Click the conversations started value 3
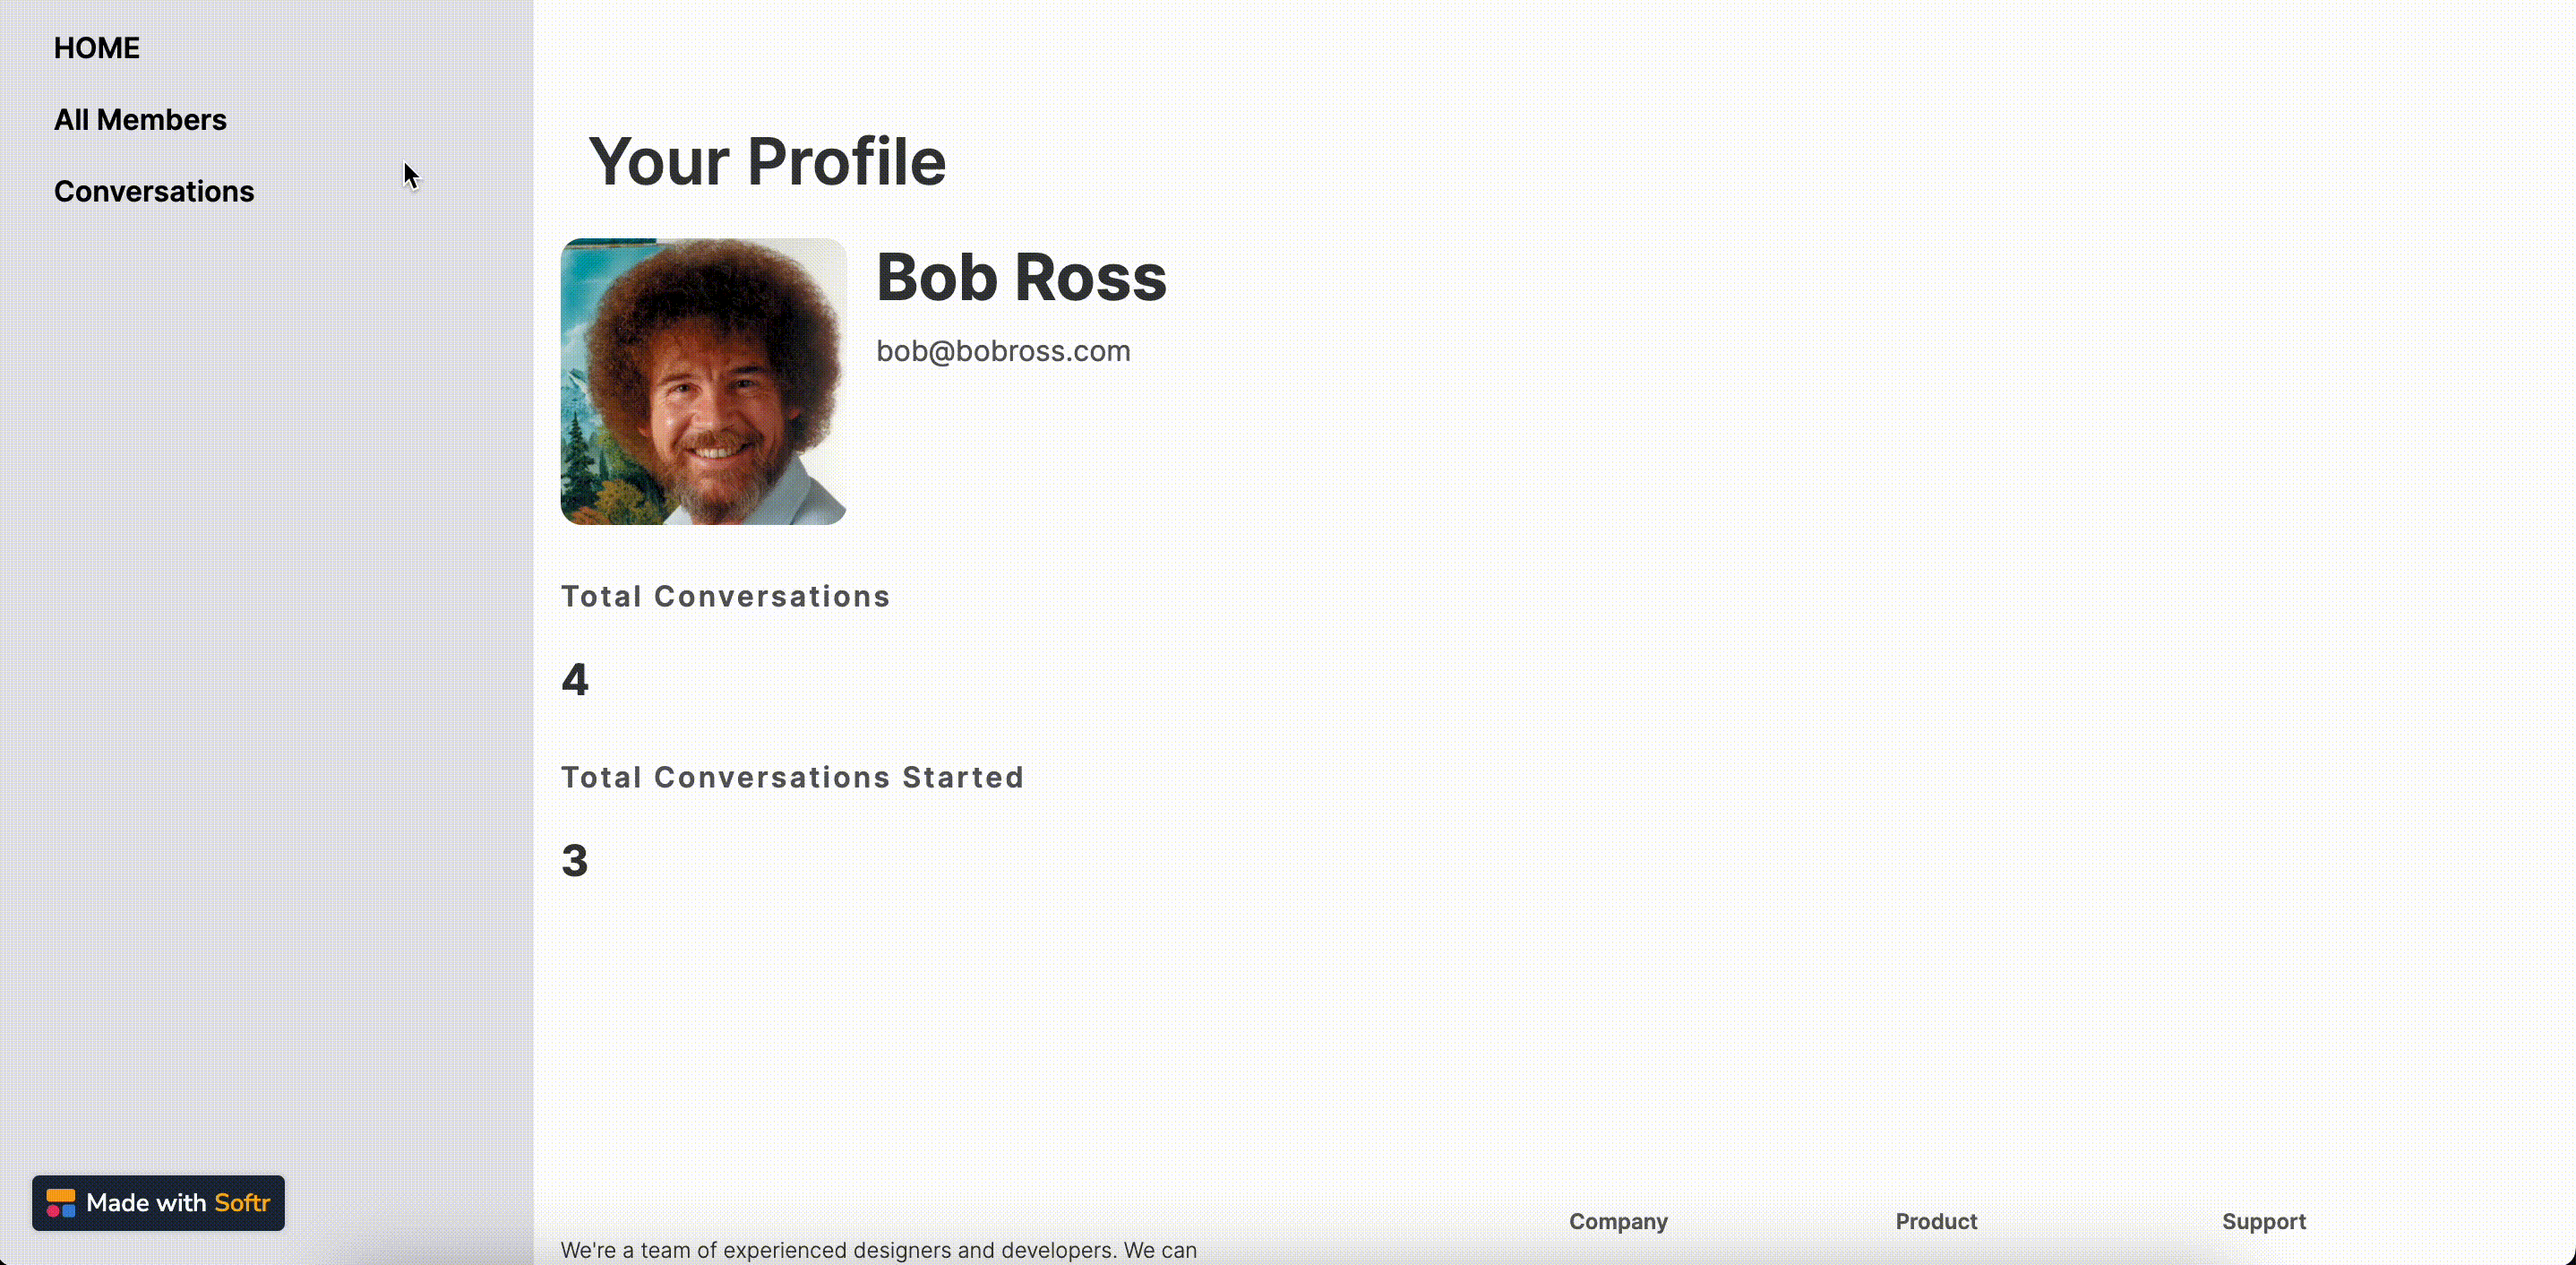Image resolution: width=2576 pixels, height=1265 pixels. [x=575, y=860]
